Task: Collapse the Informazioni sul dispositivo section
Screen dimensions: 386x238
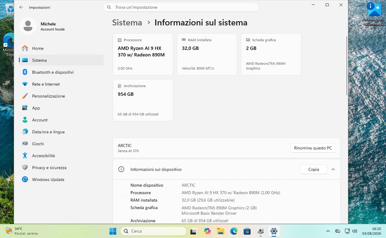Action: [333, 169]
